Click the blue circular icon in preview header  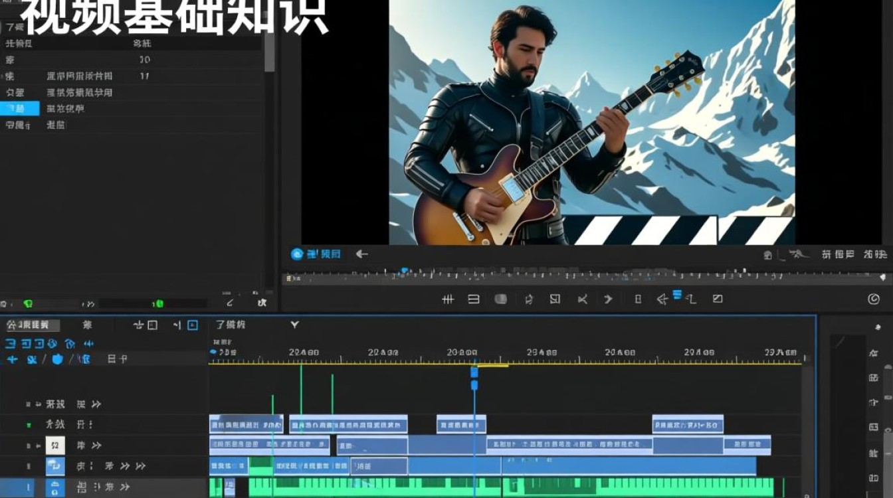click(x=297, y=254)
